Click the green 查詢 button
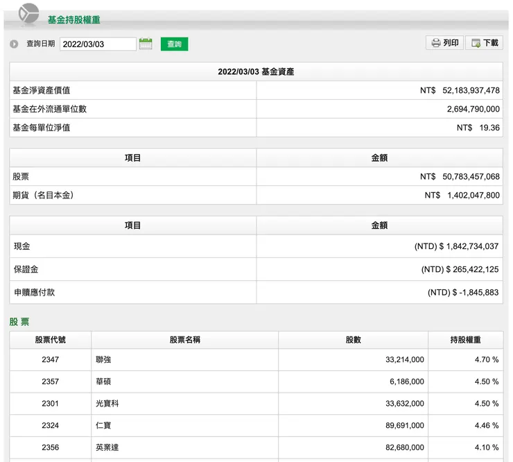The width and height of the screenshot is (513, 462). (175, 44)
